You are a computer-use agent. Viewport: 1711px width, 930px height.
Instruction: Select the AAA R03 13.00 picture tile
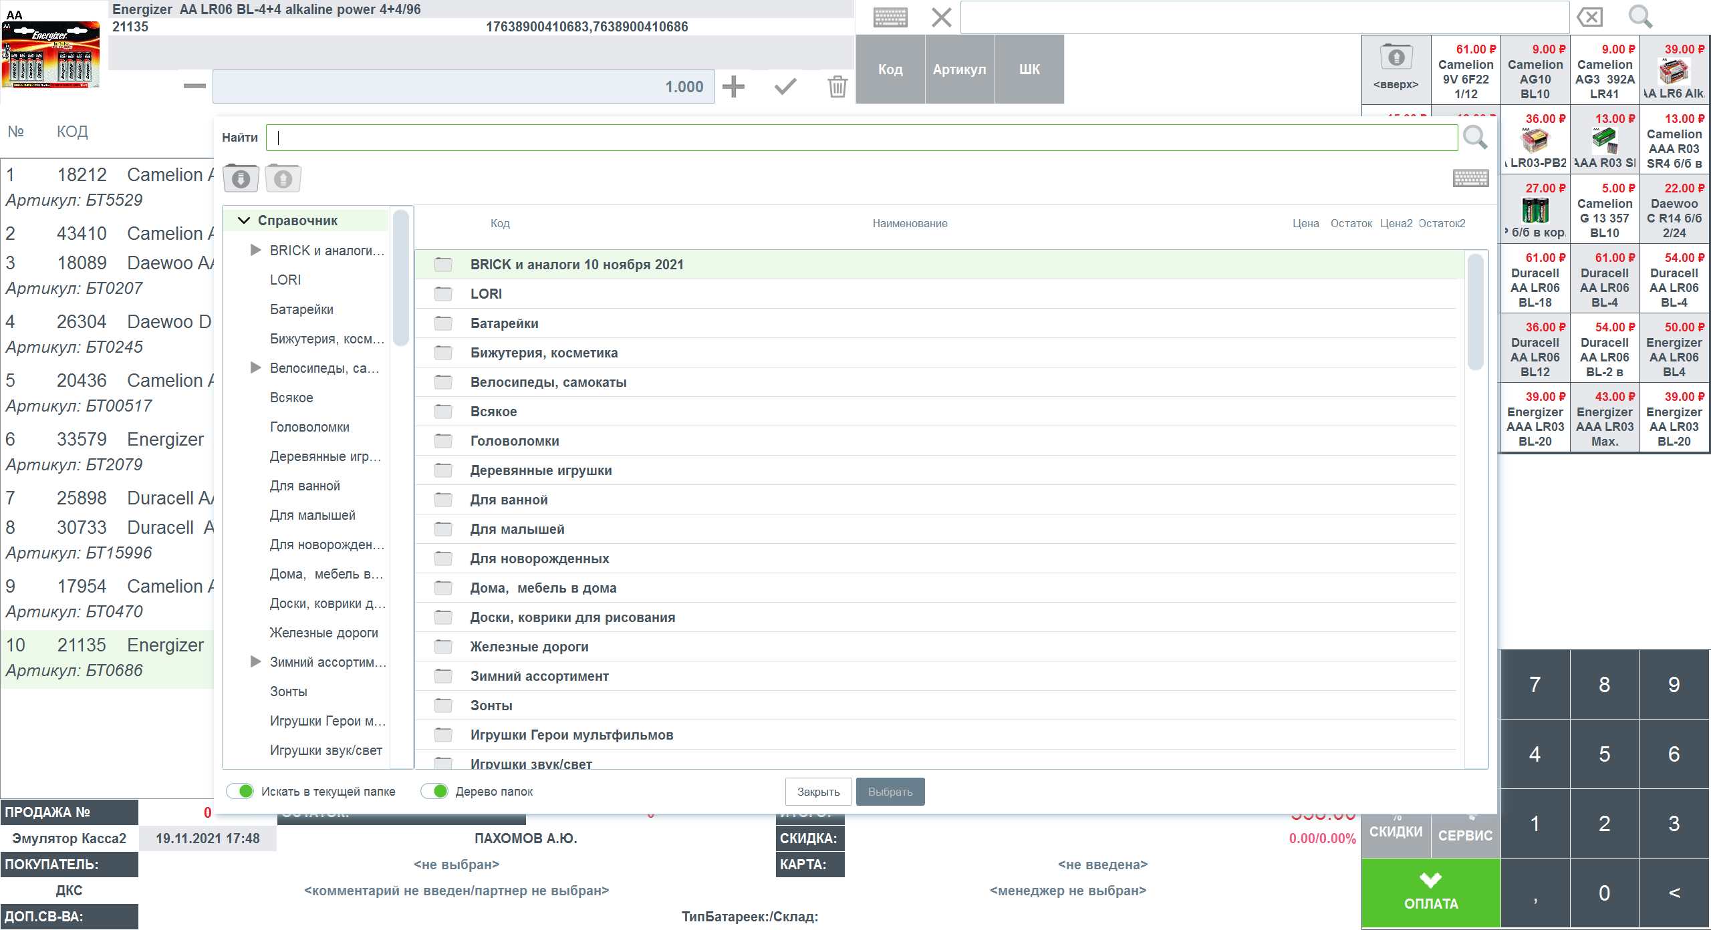(1605, 139)
